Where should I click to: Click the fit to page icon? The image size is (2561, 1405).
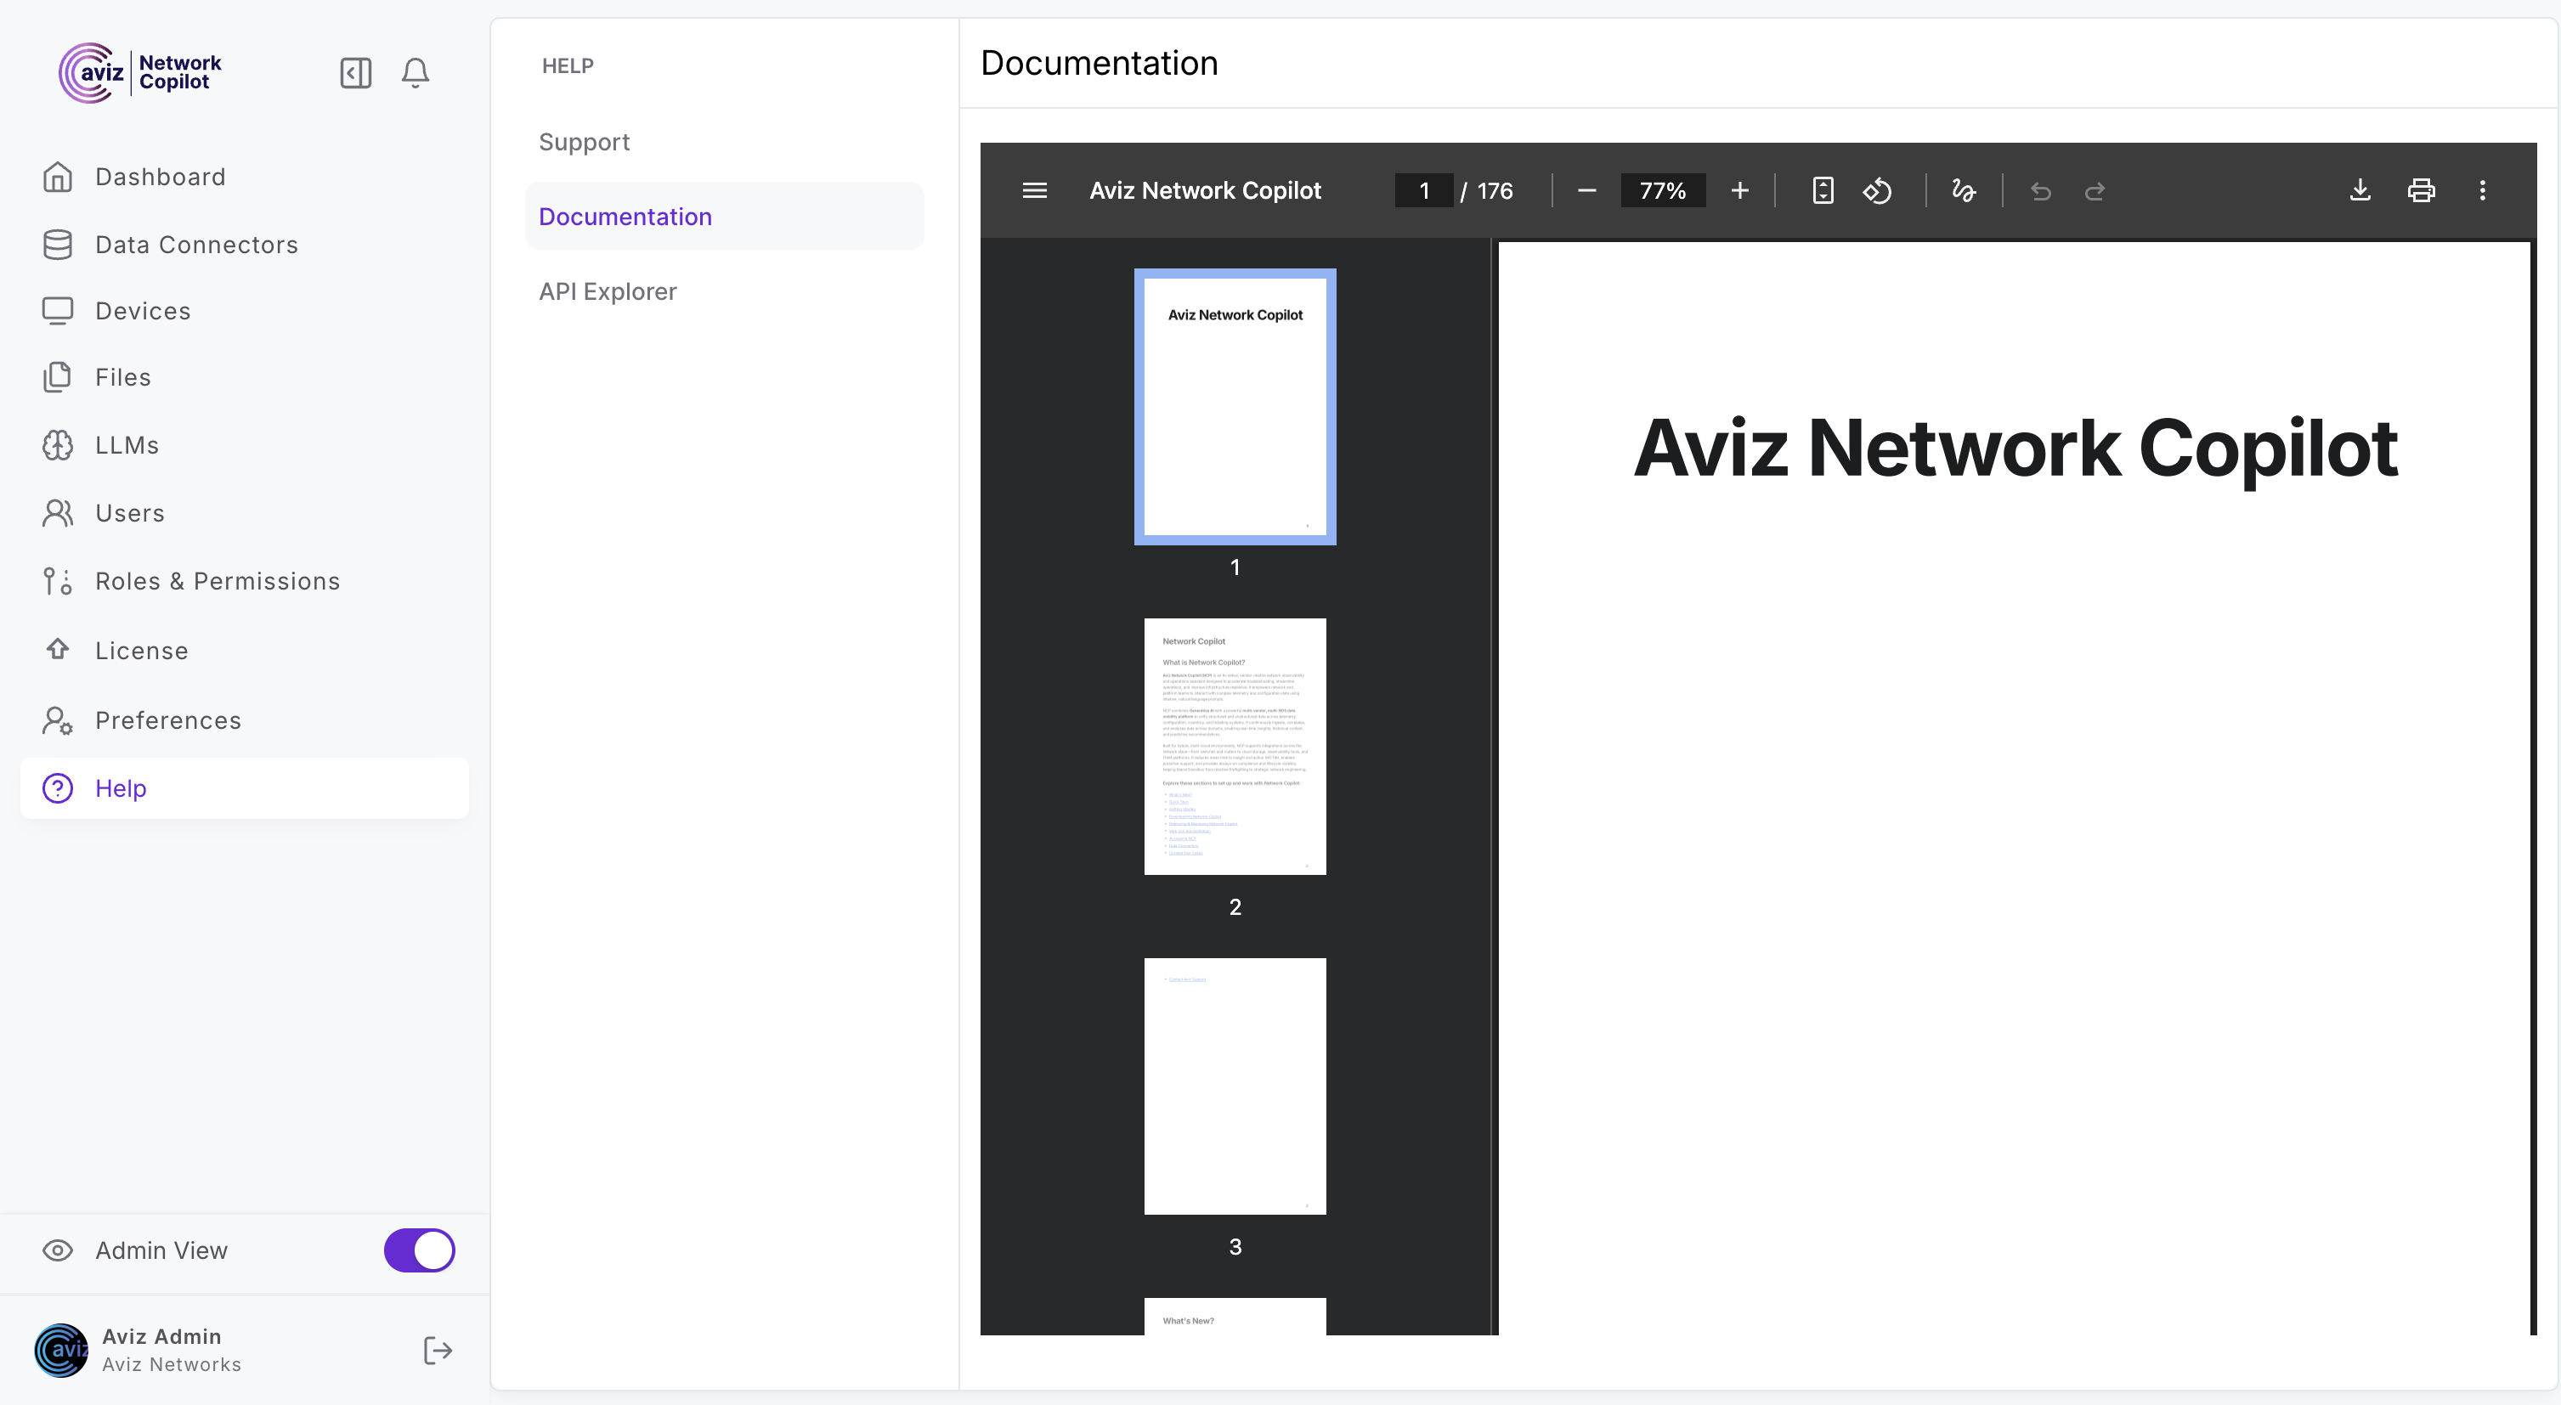coord(1823,189)
